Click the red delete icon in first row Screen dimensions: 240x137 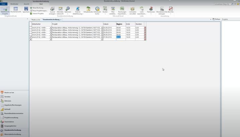145,28
